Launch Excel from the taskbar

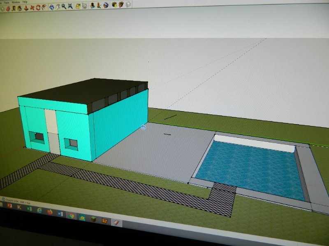pyautogui.click(x=29, y=209)
